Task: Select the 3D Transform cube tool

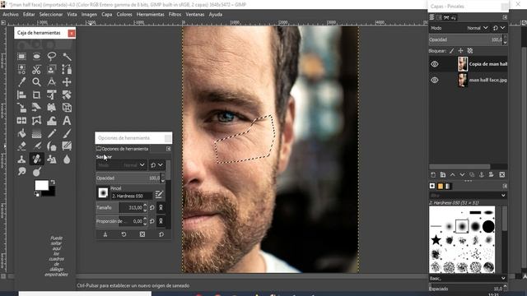Action: point(67,108)
